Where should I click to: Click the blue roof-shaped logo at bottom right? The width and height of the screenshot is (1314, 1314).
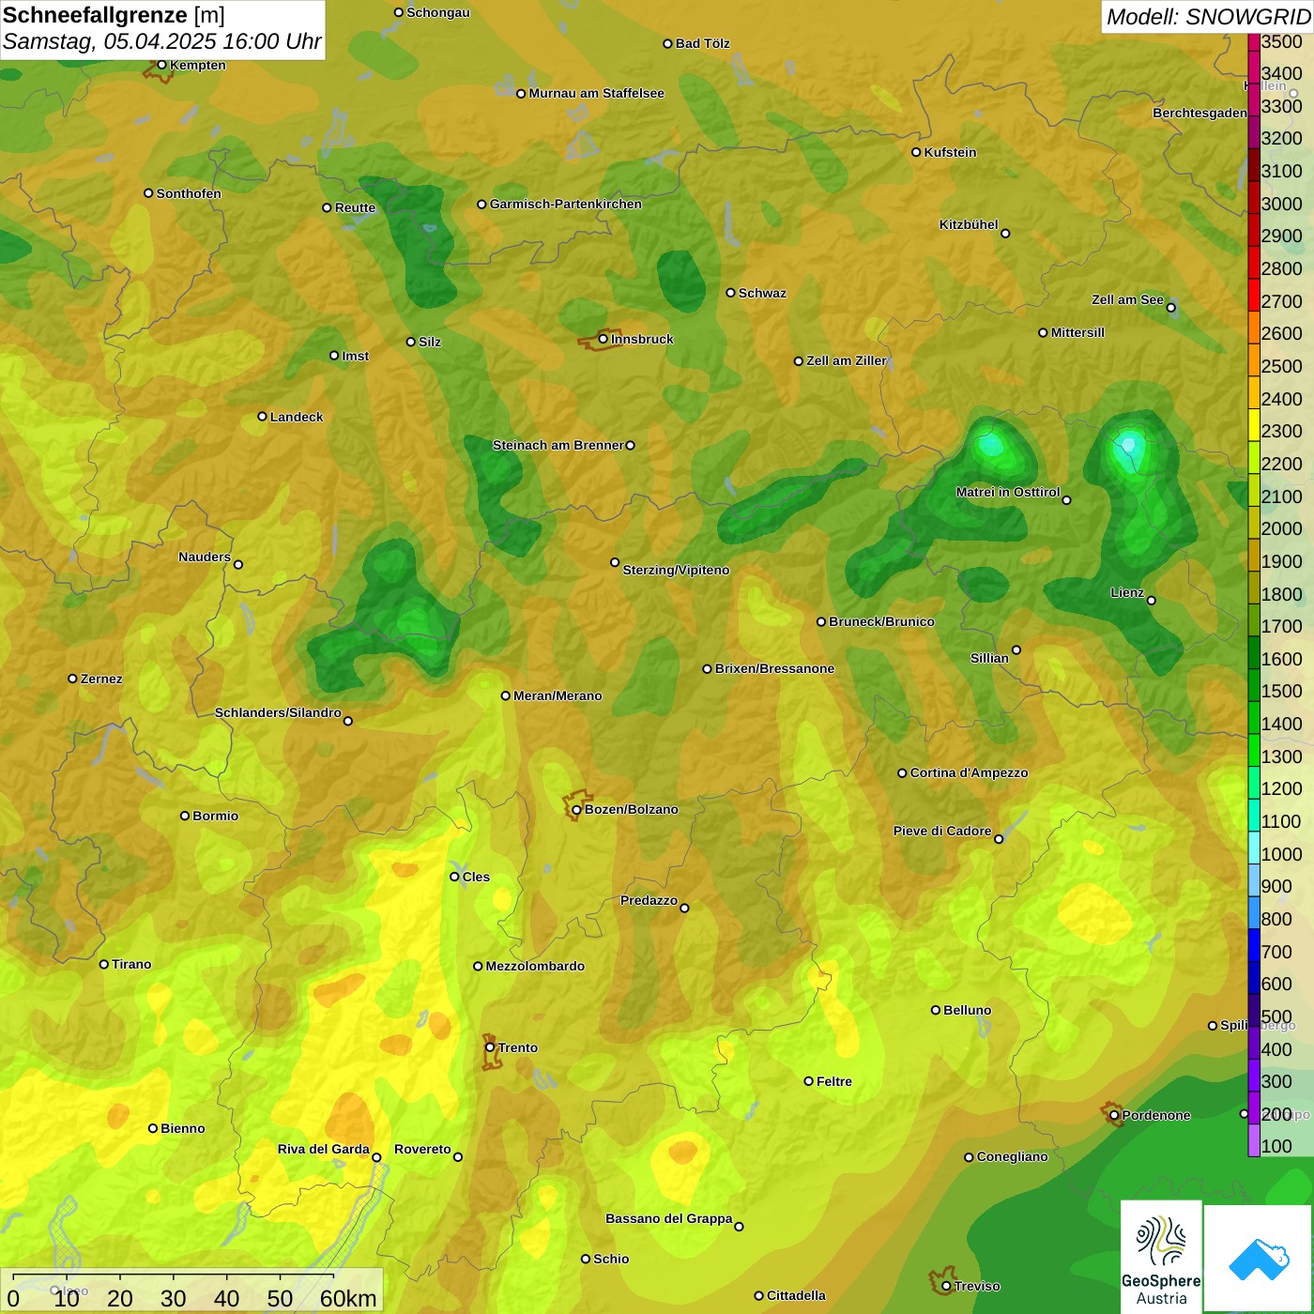1259,1259
